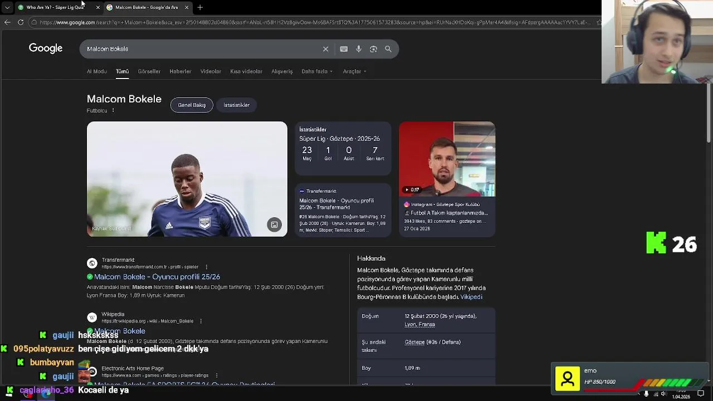Open the Malcom Bokele player photo
The height and width of the screenshot is (401, 713).
click(x=187, y=179)
